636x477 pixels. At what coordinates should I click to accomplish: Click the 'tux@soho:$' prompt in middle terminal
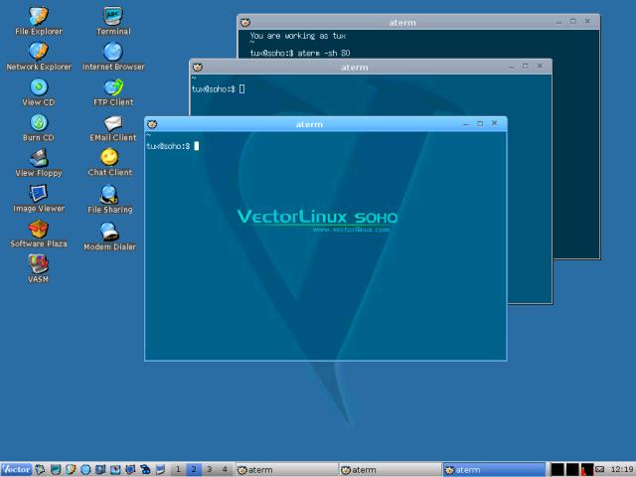(214, 88)
